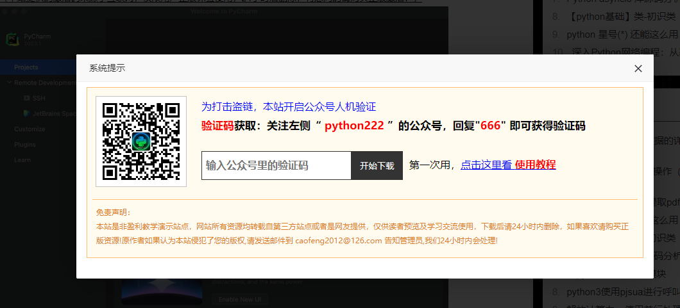This screenshot has height=308, width=680.
Task: Focus the 输入公众号里的验证码 input field
Action: 276,165
